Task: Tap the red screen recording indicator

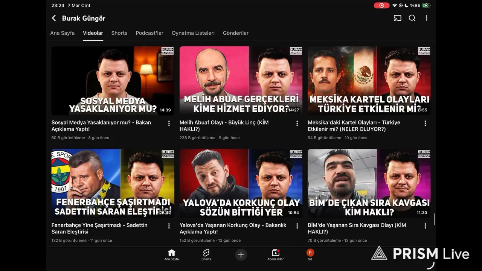Action: click(x=381, y=5)
